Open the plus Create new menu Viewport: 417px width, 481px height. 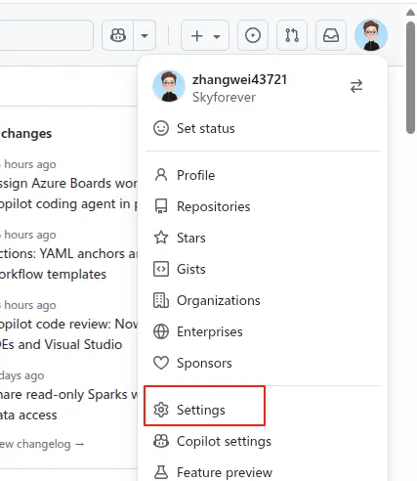[205, 35]
